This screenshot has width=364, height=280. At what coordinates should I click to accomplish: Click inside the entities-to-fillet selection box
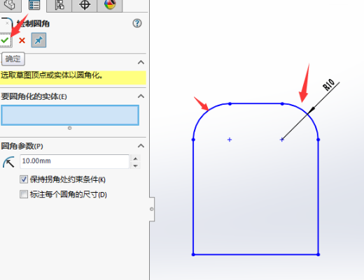[x=70, y=115]
